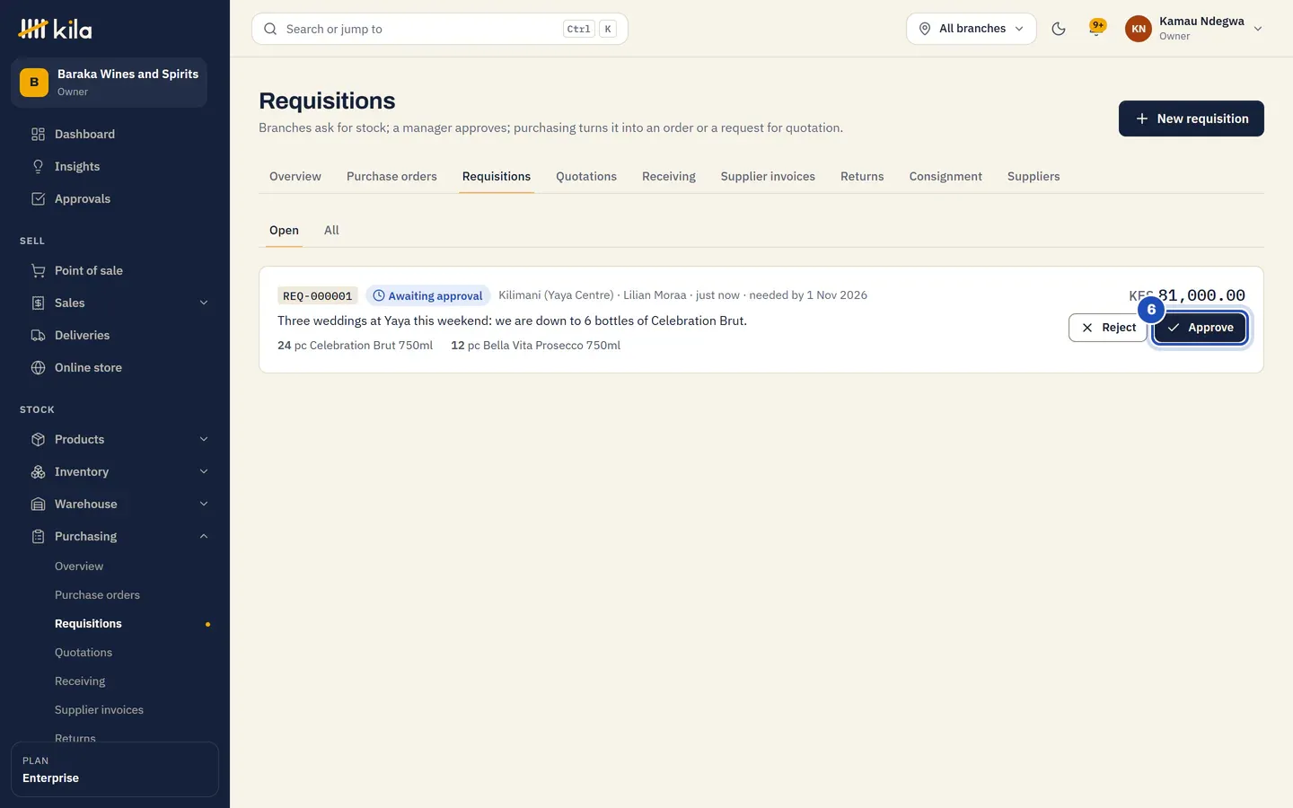Viewport: 1293px width, 808px height.
Task: Switch to the Quotations tab
Action: [x=586, y=177]
